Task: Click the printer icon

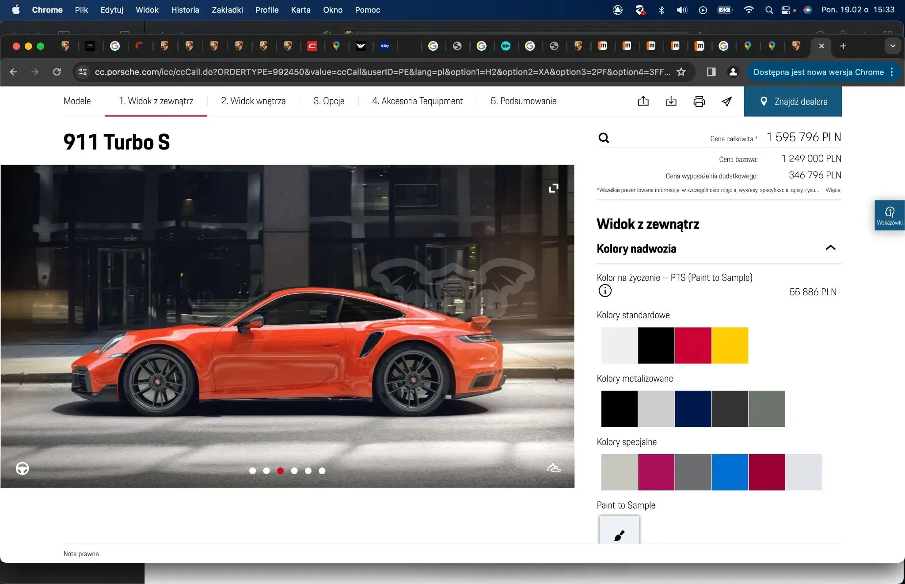Action: tap(699, 101)
